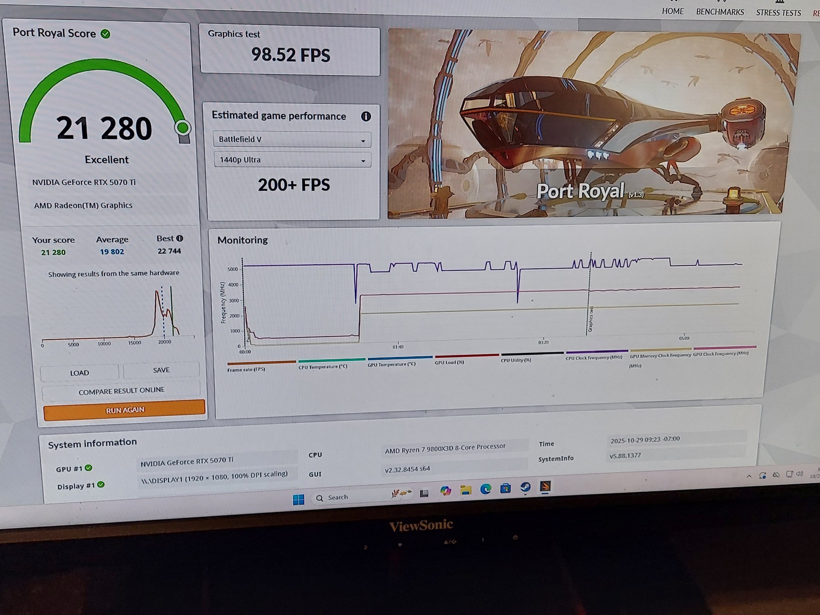Click the AMD Ryzen 7 9800X3D CPU field

click(454, 448)
